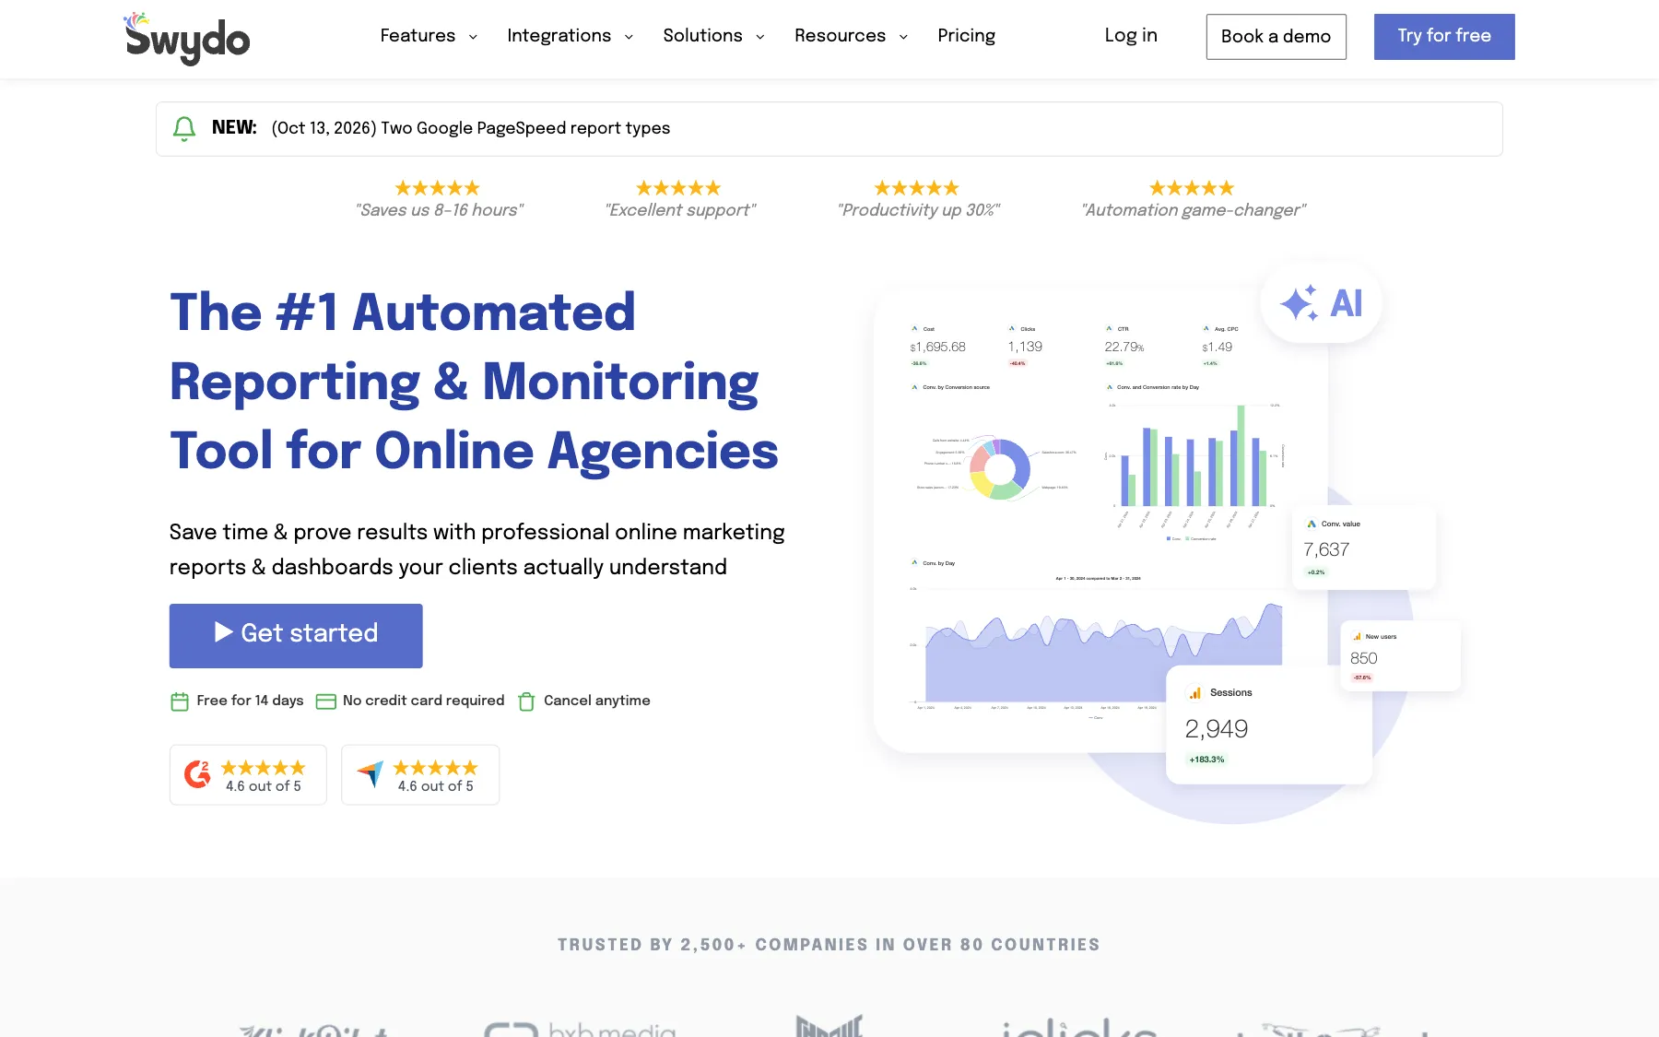The width and height of the screenshot is (1659, 1037).
Task: Open the Solutions menu
Action: pyautogui.click(x=702, y=36)
